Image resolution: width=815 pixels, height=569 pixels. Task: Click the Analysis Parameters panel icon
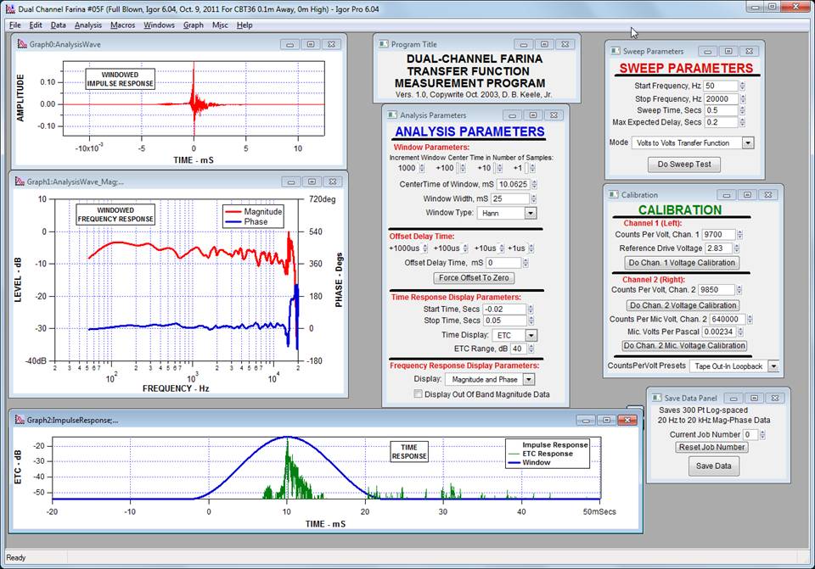pos(392,114)
